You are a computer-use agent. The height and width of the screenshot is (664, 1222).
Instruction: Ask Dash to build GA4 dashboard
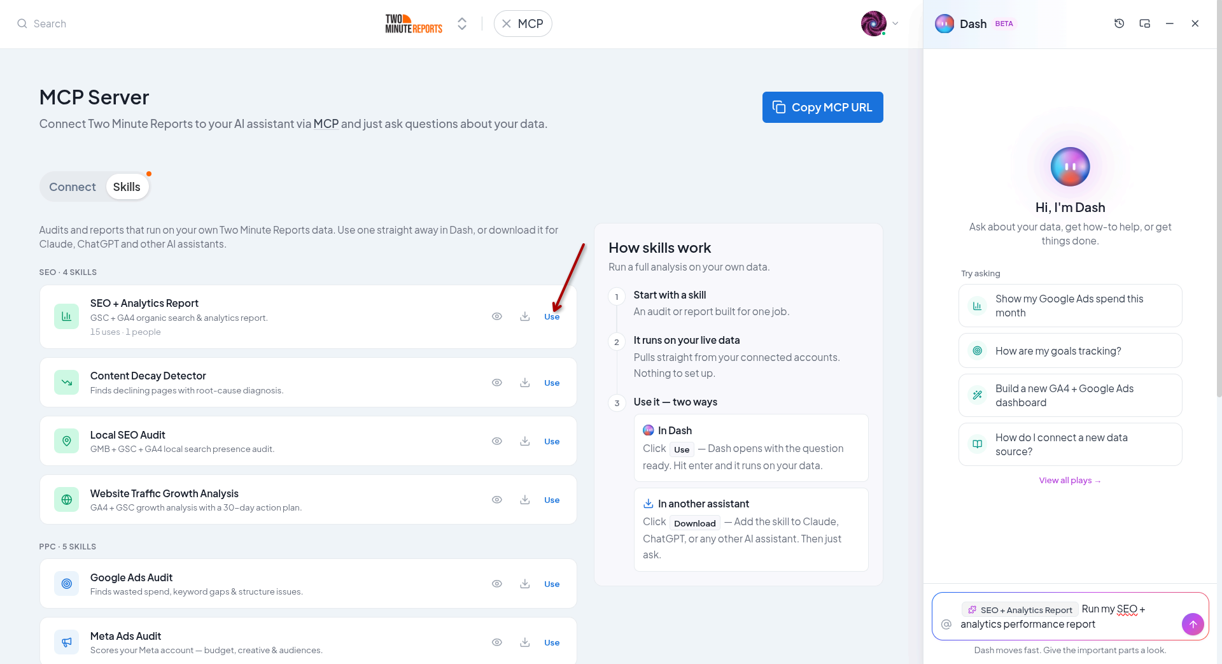[x=1070, y=395]
